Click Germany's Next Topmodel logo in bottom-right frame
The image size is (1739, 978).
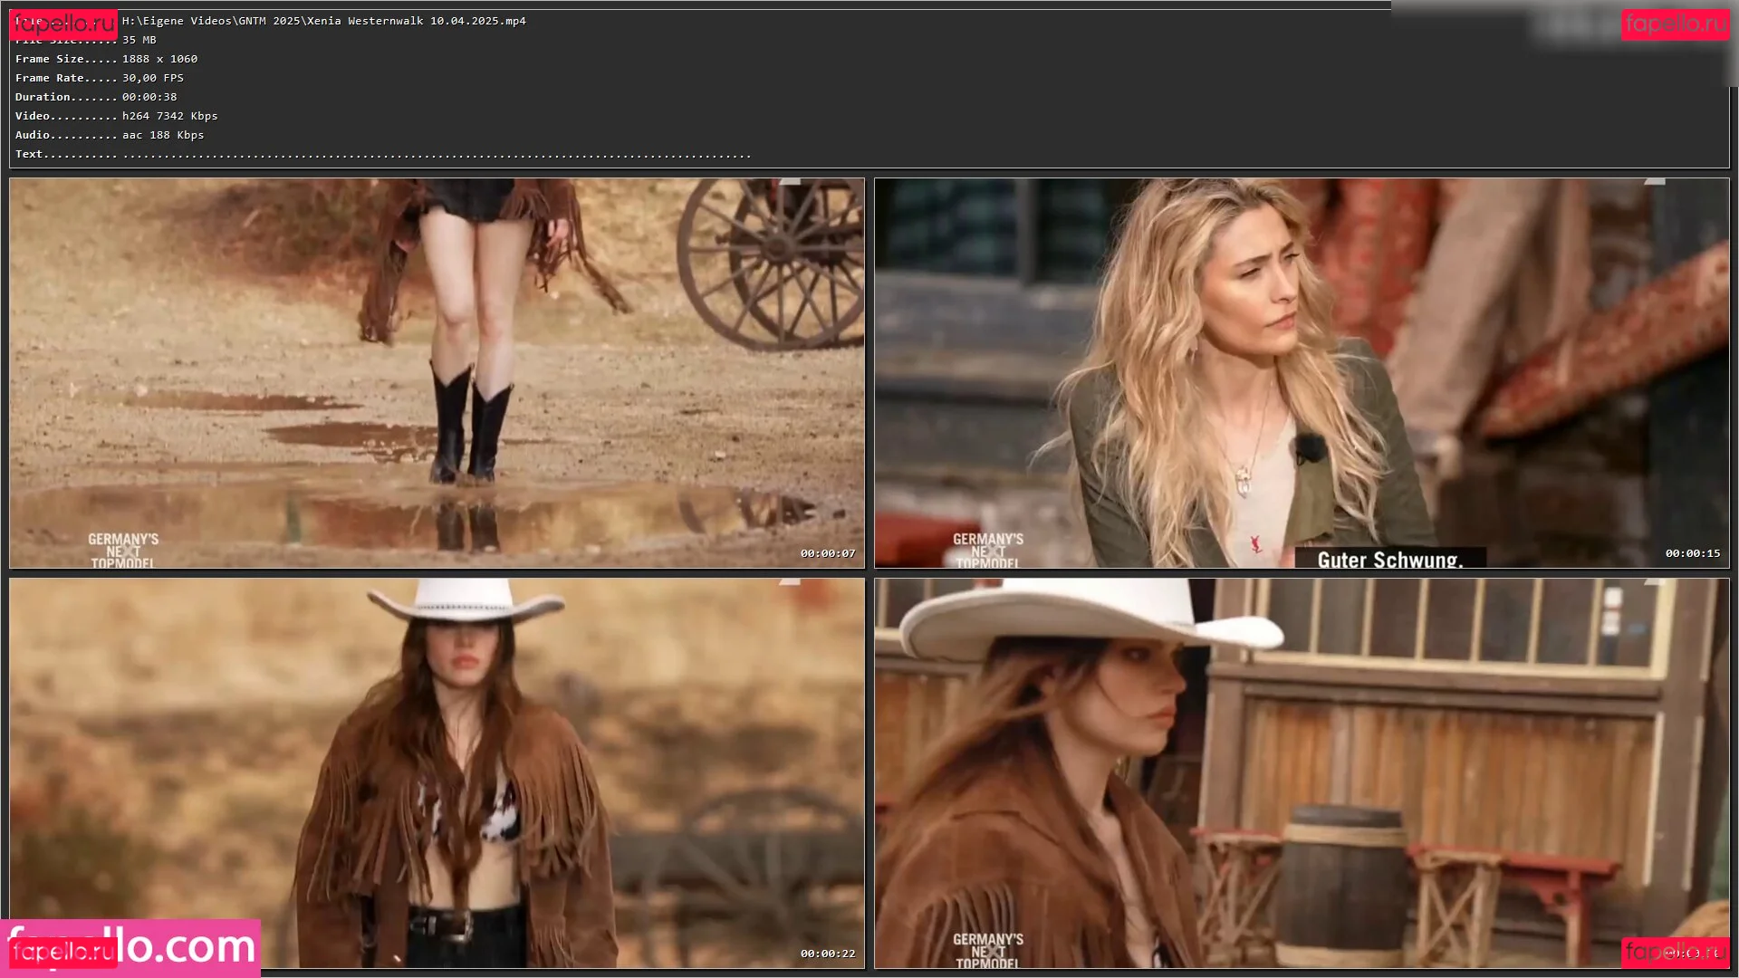tap(988, 951)
